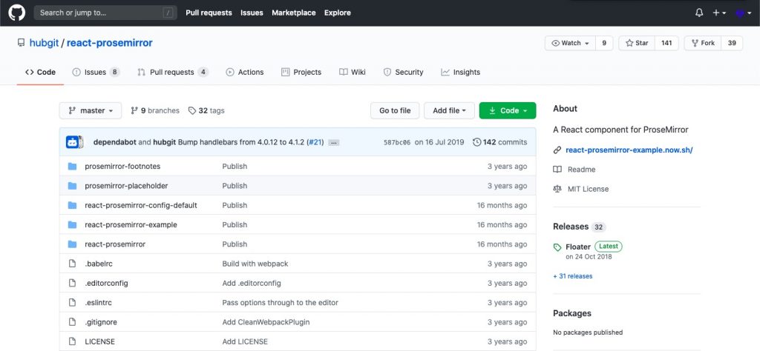
Task: Star the repository
Action: point(637,43)
